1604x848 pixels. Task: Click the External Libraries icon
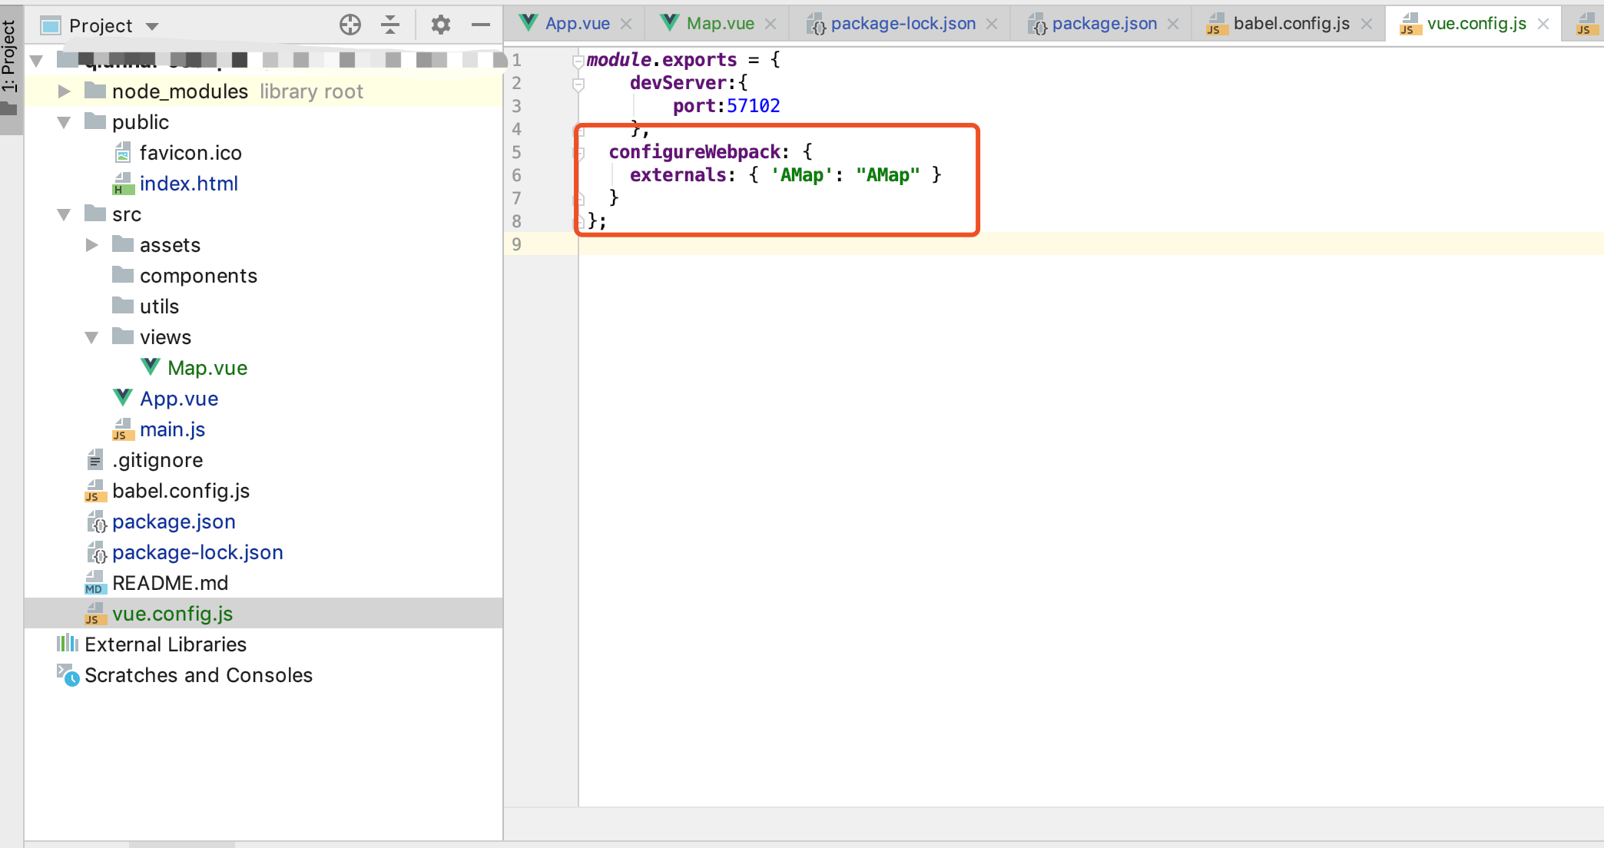point(68,644)
